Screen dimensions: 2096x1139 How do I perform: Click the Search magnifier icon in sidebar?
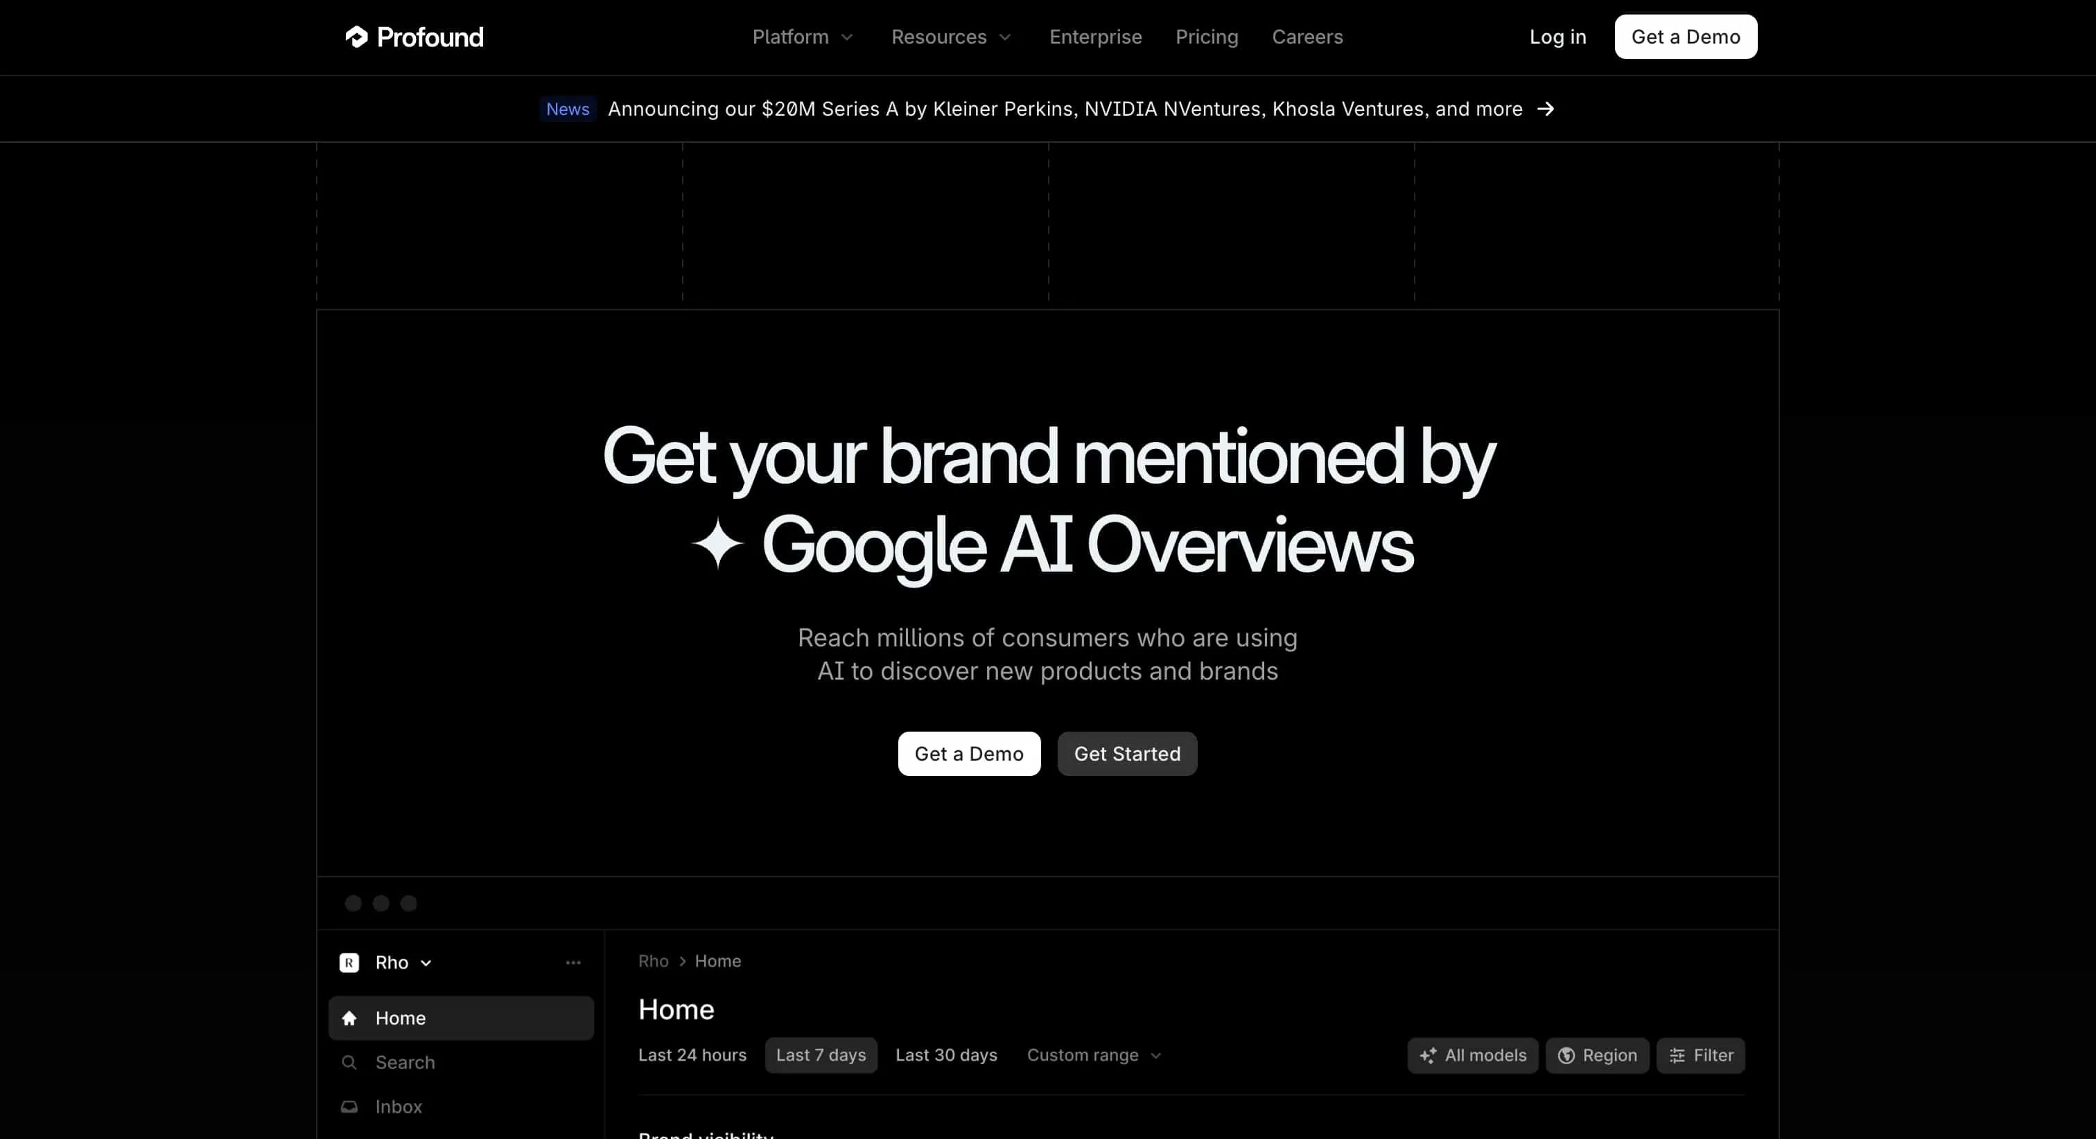pos(349,1063)
